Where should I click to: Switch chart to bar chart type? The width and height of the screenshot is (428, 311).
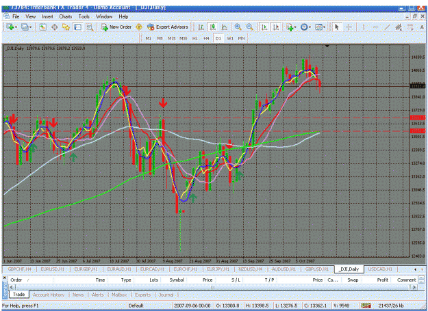(x=201, y=27)
